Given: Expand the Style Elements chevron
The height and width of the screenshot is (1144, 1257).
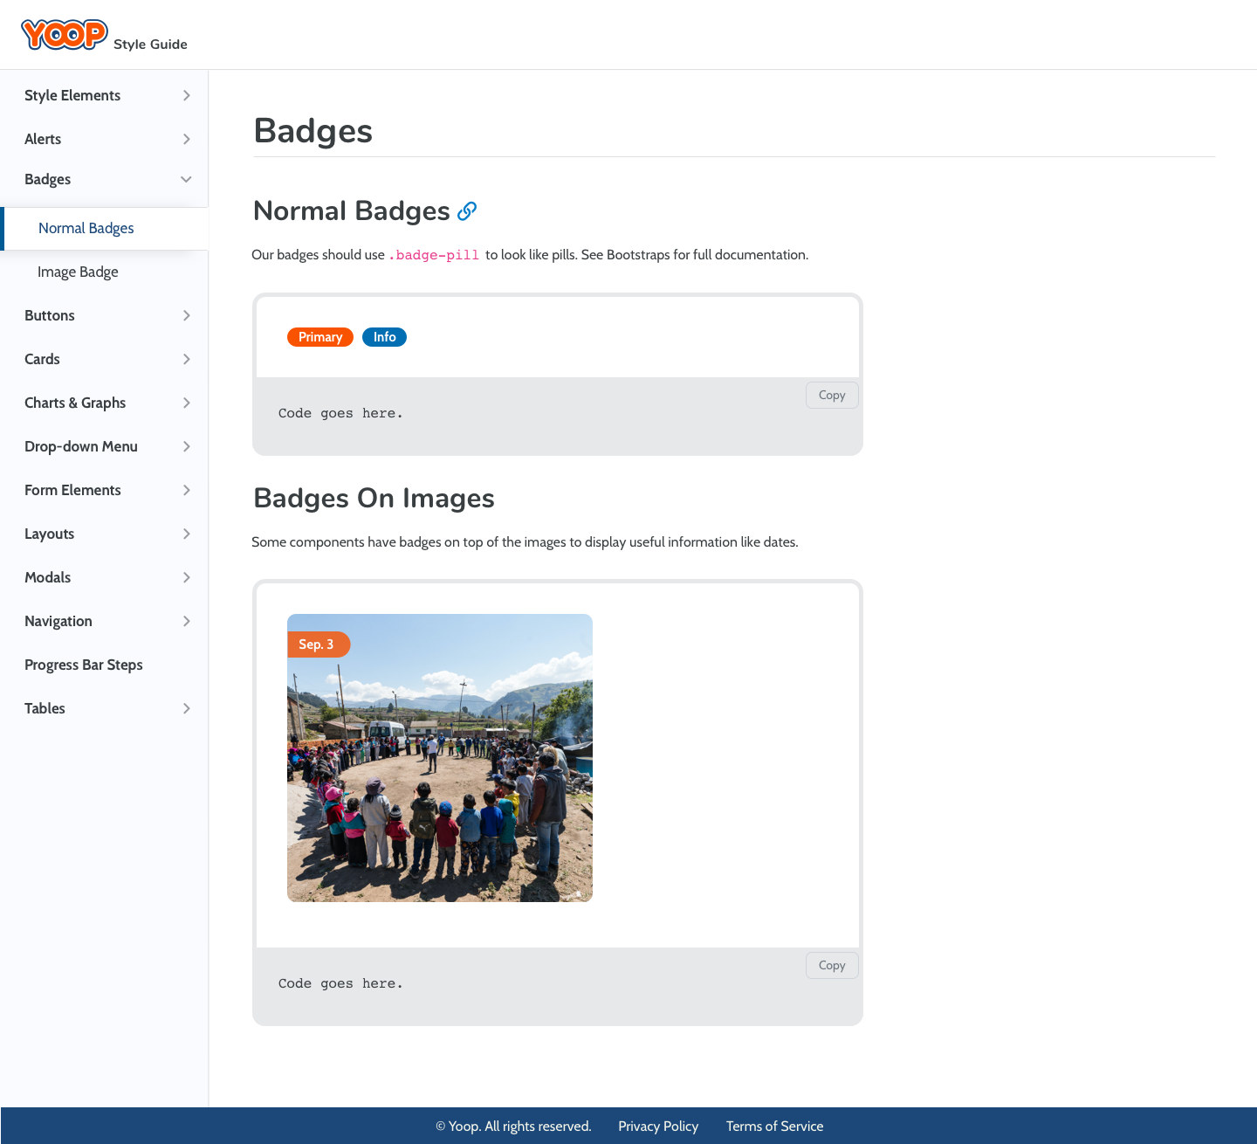Looking at the screenshot, I should (x=186, y=95).
